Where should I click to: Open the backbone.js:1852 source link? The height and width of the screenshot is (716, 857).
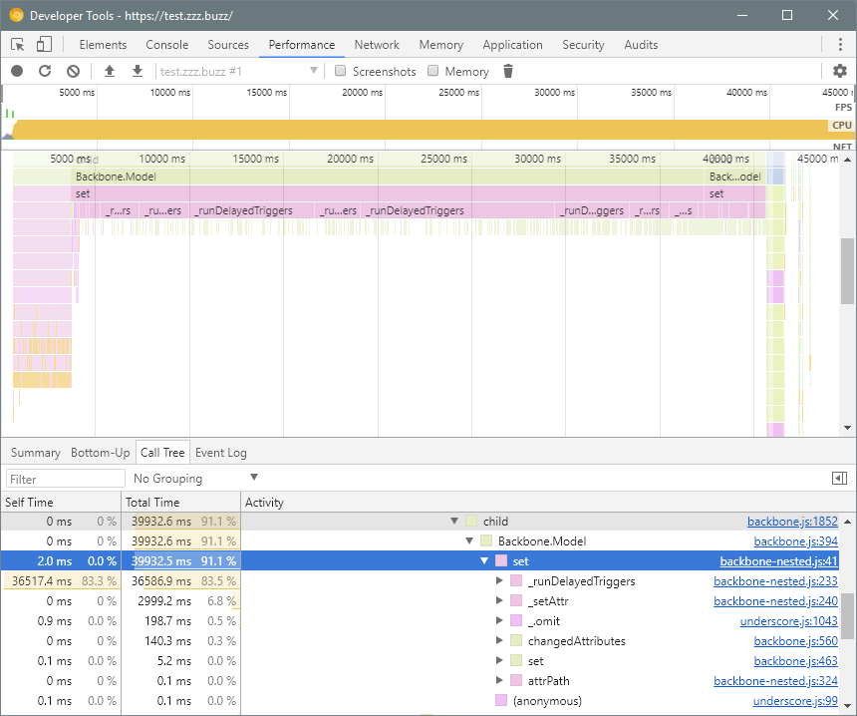tap(792, 522)
